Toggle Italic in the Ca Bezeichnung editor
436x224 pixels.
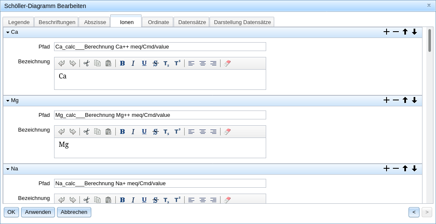coord(133,63)
